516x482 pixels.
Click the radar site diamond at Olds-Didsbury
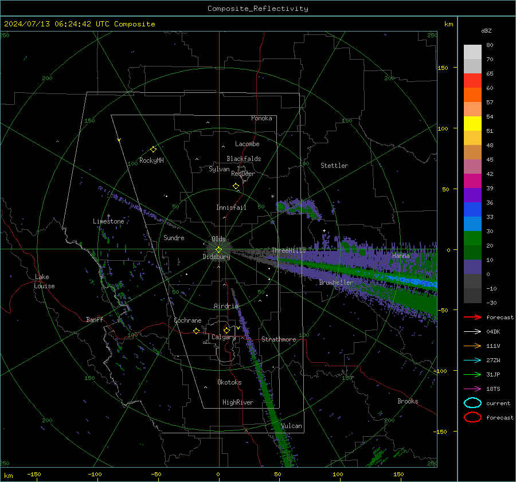pos(219,249)
